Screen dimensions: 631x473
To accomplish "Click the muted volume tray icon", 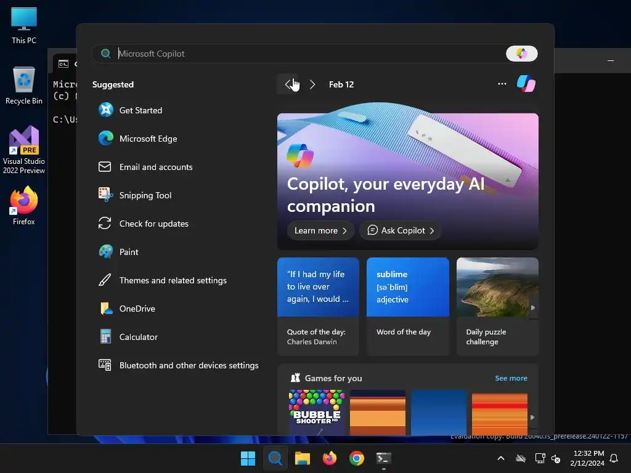I will pos(556,458).
